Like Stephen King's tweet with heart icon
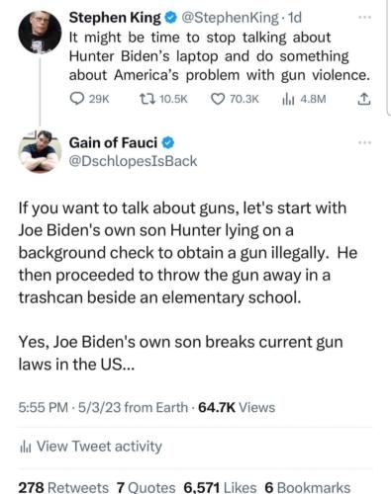This screenshot has height=494, width=391. click(x=218, y=99)
